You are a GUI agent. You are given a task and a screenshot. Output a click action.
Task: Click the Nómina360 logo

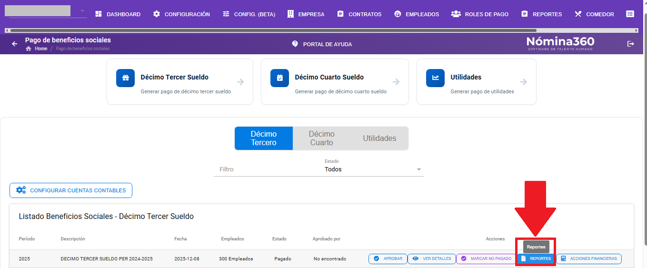[x=560, y=43]
